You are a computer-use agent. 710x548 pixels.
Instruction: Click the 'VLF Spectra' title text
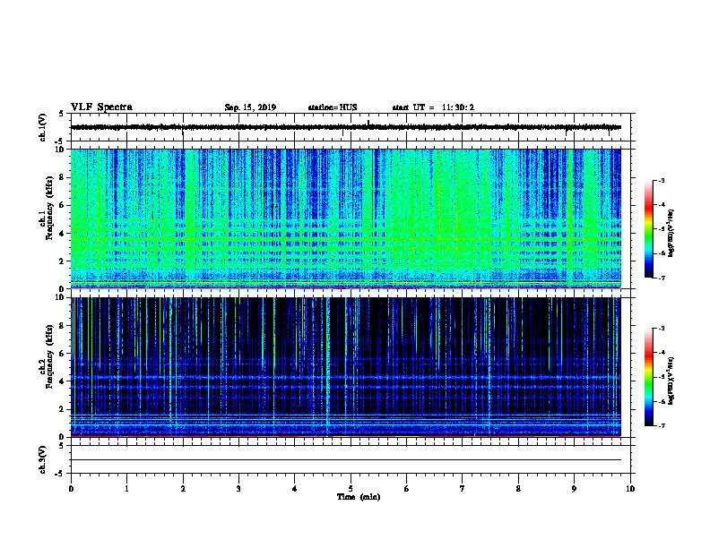(x=101, y=107)
